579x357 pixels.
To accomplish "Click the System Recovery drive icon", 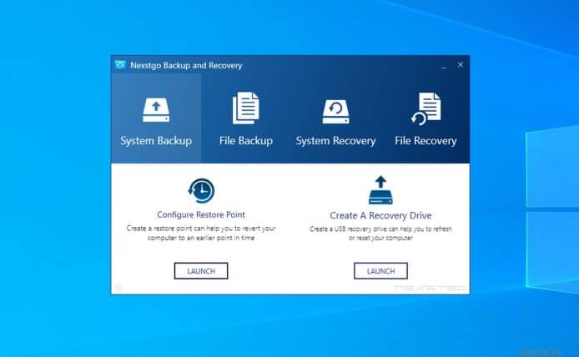I will click(x=335, y=109).
